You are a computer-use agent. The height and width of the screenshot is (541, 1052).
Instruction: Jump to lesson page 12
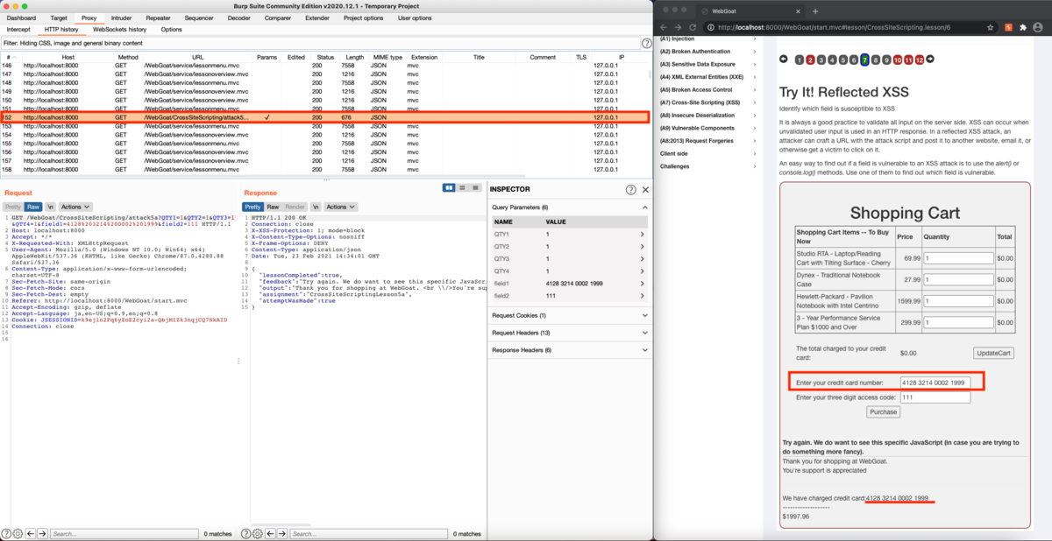919,60
